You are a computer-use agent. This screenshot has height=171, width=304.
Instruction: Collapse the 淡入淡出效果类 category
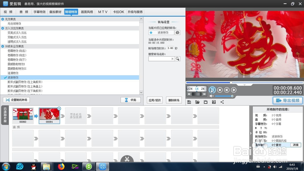pyautogui.click(x=3, y=28)
